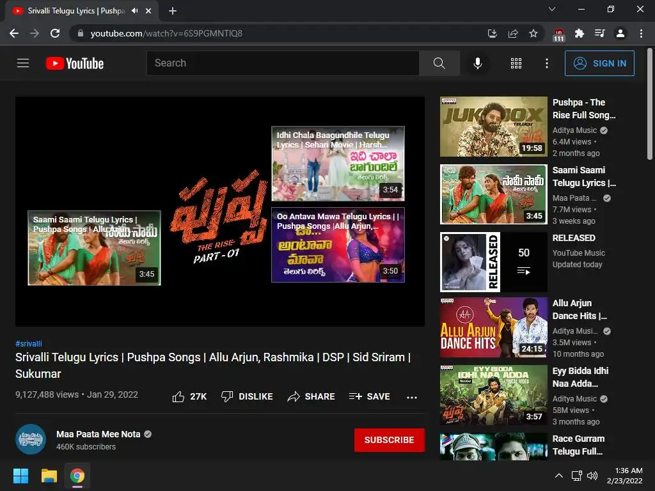Click the browser forward arrow
655x491 pixels.
[35, 33]
